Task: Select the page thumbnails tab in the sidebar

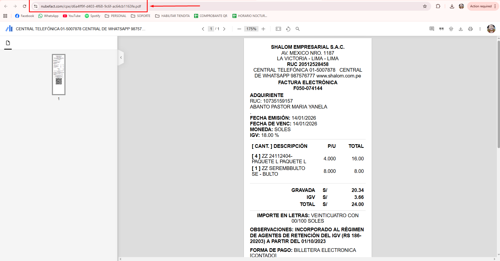Action: point(8,43)
